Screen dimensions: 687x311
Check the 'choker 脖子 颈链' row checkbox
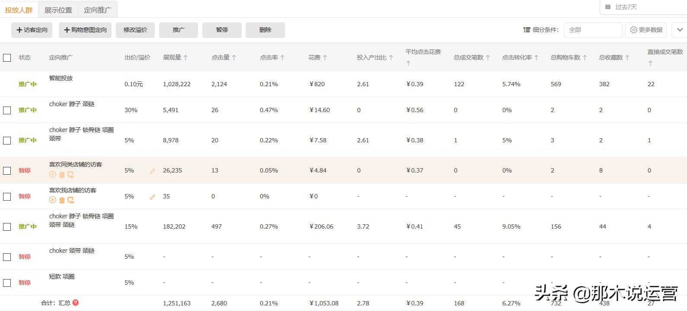click(x=7, y=110)
